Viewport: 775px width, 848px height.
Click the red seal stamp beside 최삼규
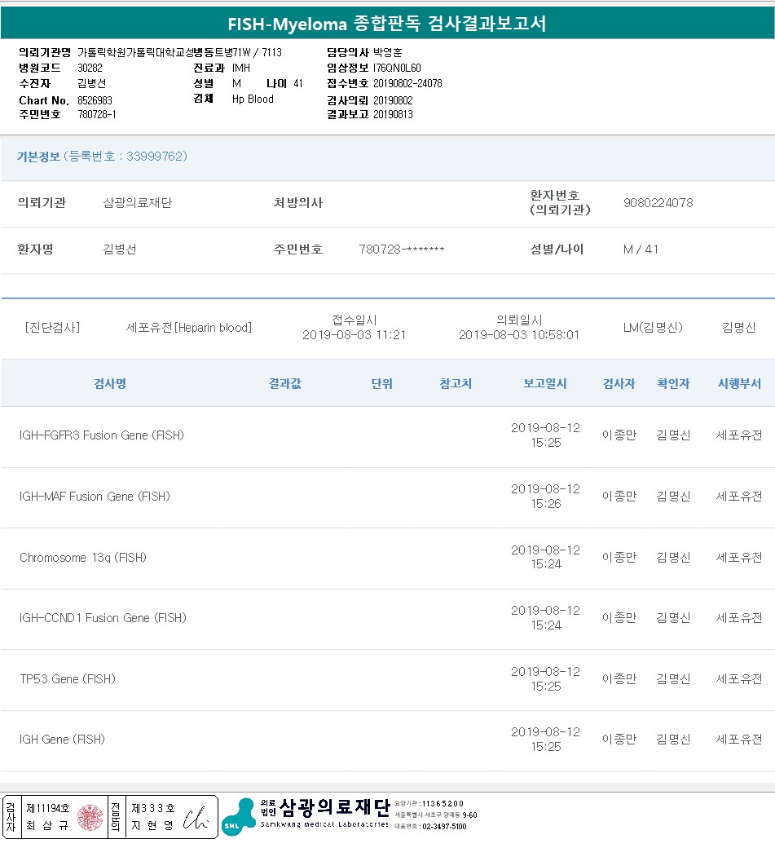(x=90, y=817)
